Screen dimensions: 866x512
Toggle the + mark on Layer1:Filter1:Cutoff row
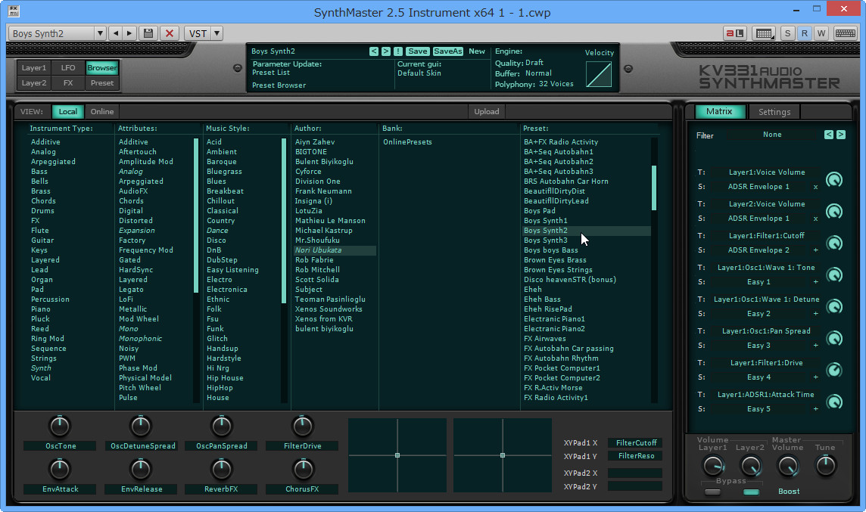tap(816, 250)
